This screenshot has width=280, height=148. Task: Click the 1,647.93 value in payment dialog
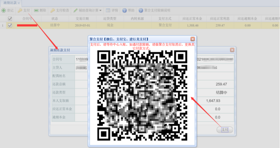click(213, 101)
